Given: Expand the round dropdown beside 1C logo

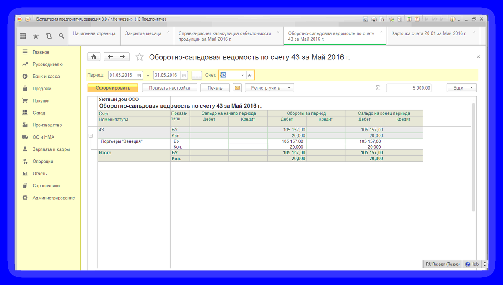Looking at the screenshot, I should (28, 19).
